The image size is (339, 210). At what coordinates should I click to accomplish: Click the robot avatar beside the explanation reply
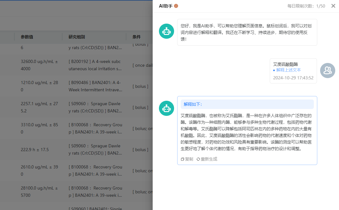coord(167,108)
